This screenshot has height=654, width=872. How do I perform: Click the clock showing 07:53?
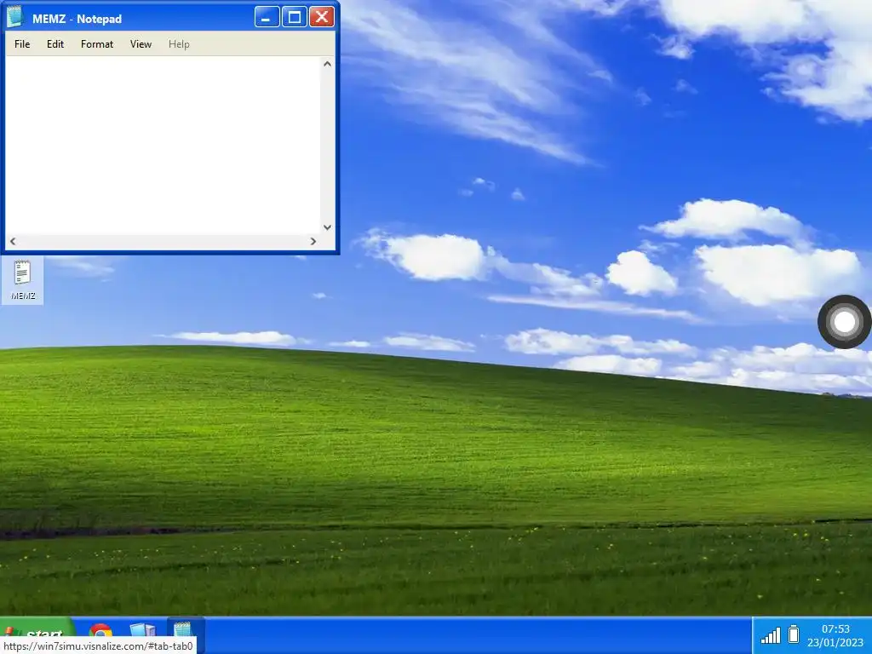(836, 629)
